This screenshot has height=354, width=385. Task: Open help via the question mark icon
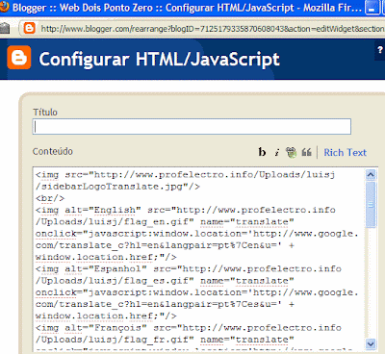(380, 50)
